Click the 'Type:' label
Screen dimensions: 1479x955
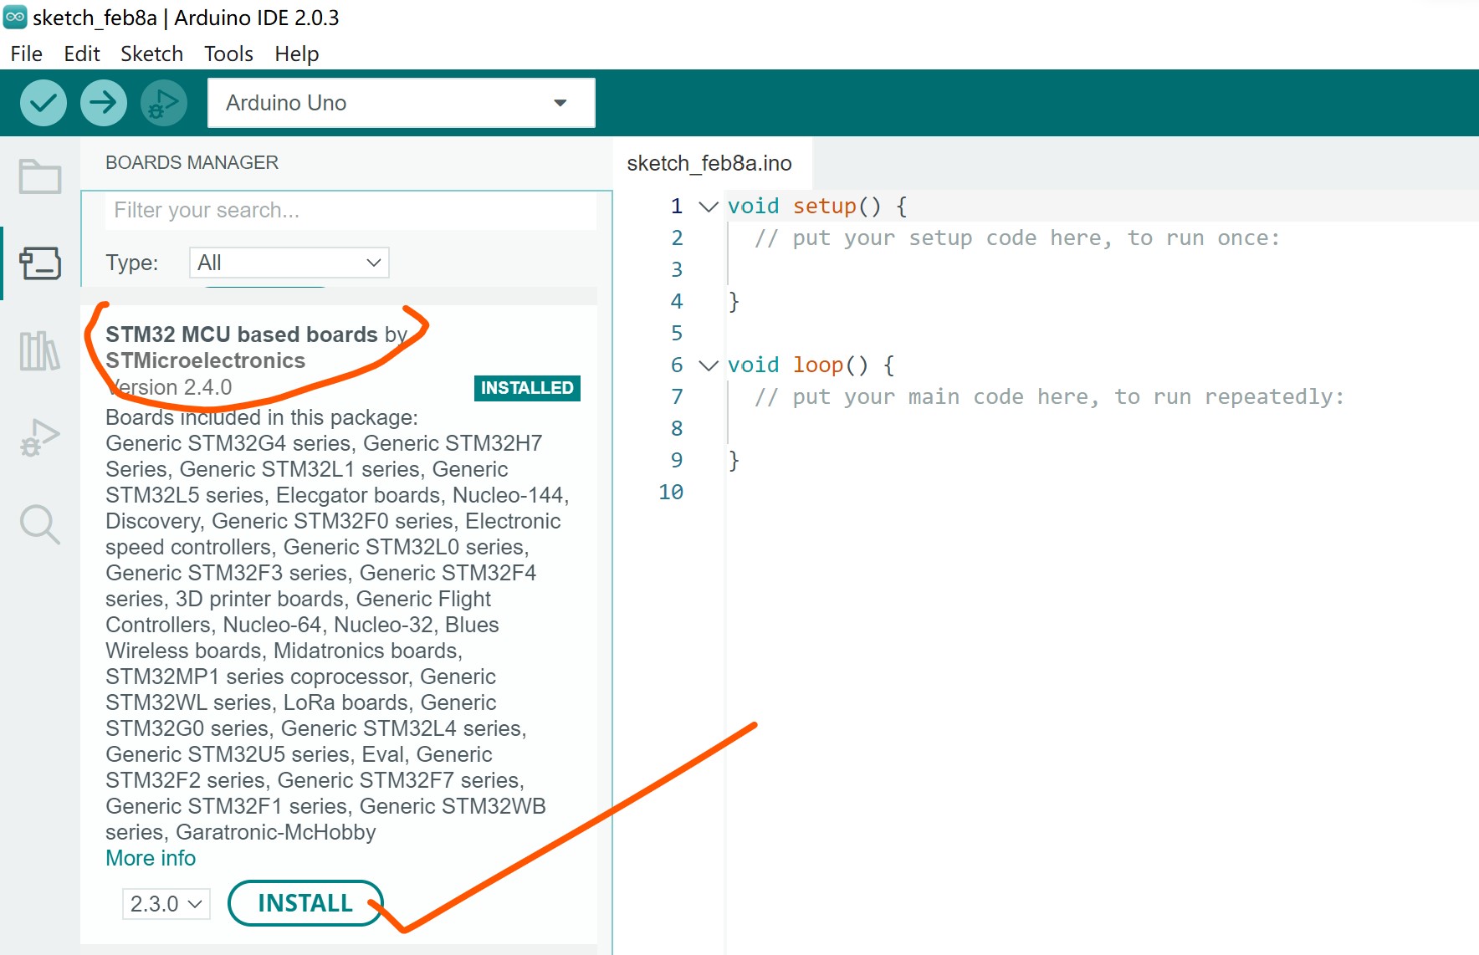pos(132,263)
